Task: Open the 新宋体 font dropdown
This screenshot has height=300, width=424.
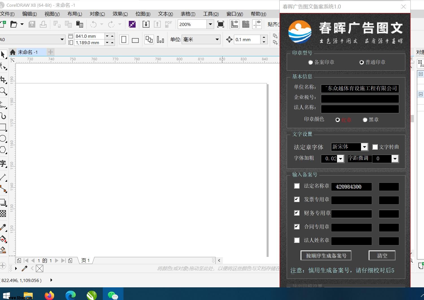Action: click(364, 147)
